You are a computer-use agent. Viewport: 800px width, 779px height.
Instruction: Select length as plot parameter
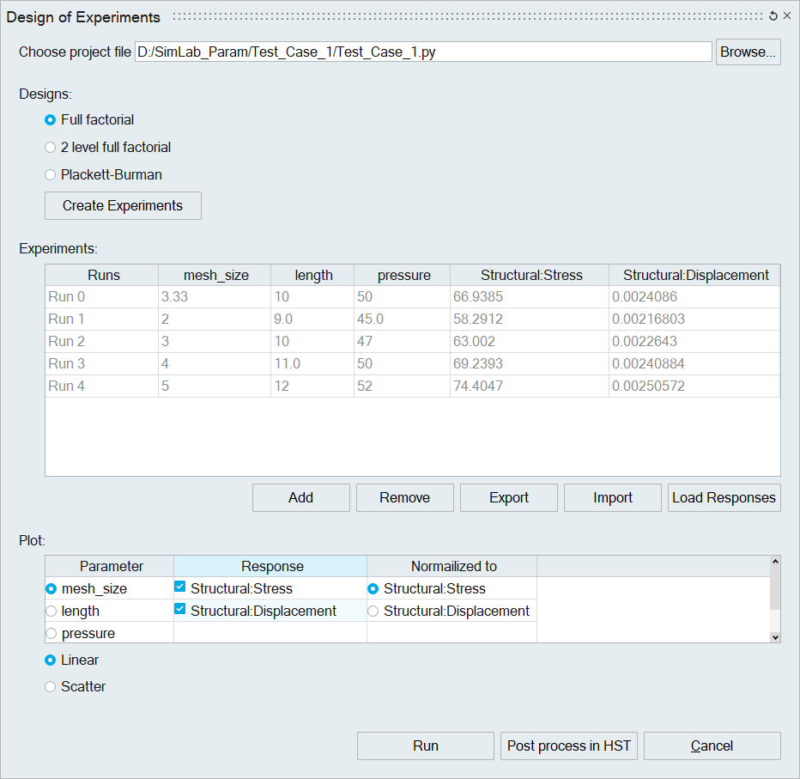click(52, 612)
